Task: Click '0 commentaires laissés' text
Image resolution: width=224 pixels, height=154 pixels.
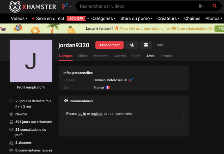Action: [34, 150]
